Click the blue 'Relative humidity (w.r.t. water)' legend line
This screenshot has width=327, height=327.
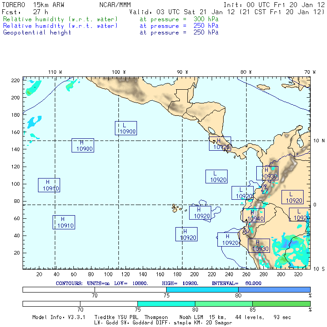[60, 26]
